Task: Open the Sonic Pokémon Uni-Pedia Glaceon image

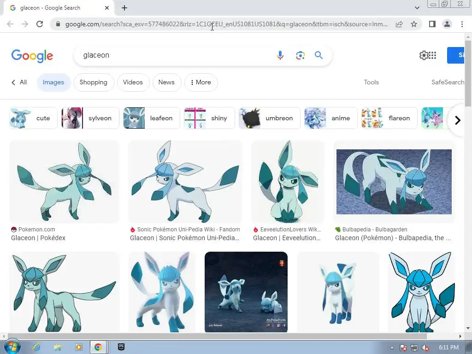Action: point(185,182)
